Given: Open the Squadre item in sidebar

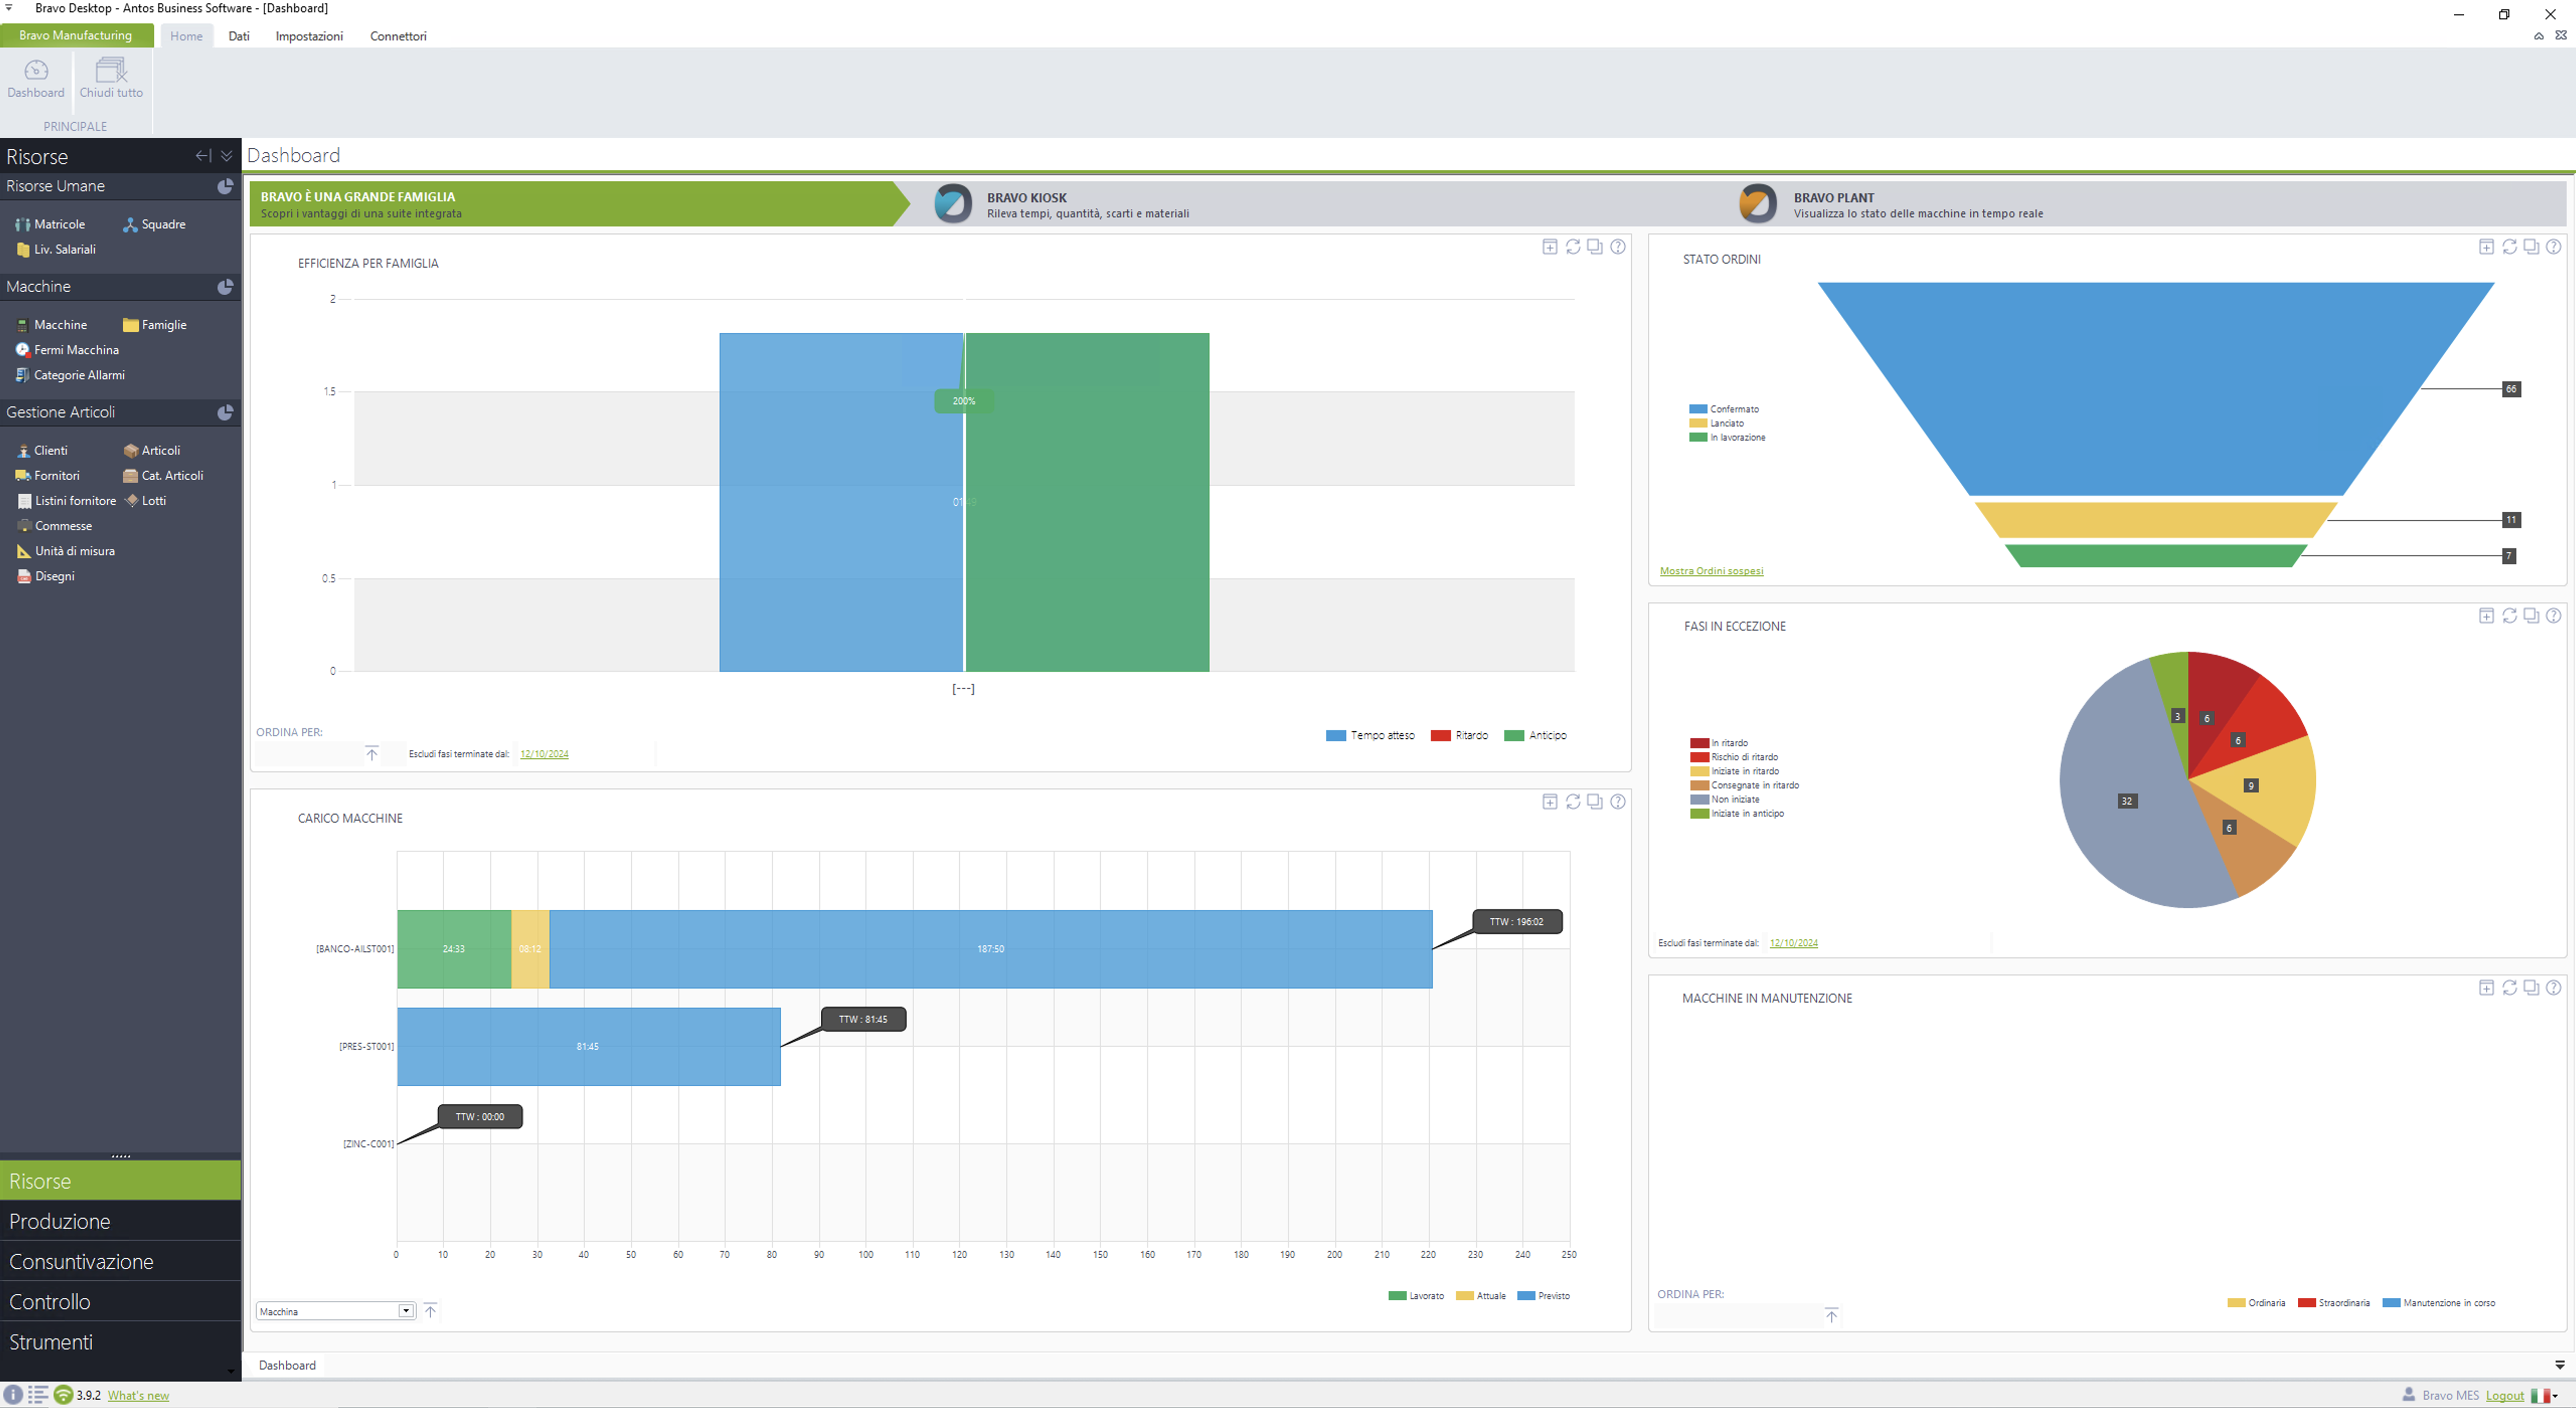Looking at the screenshot, I should click(x=154, y=225).
